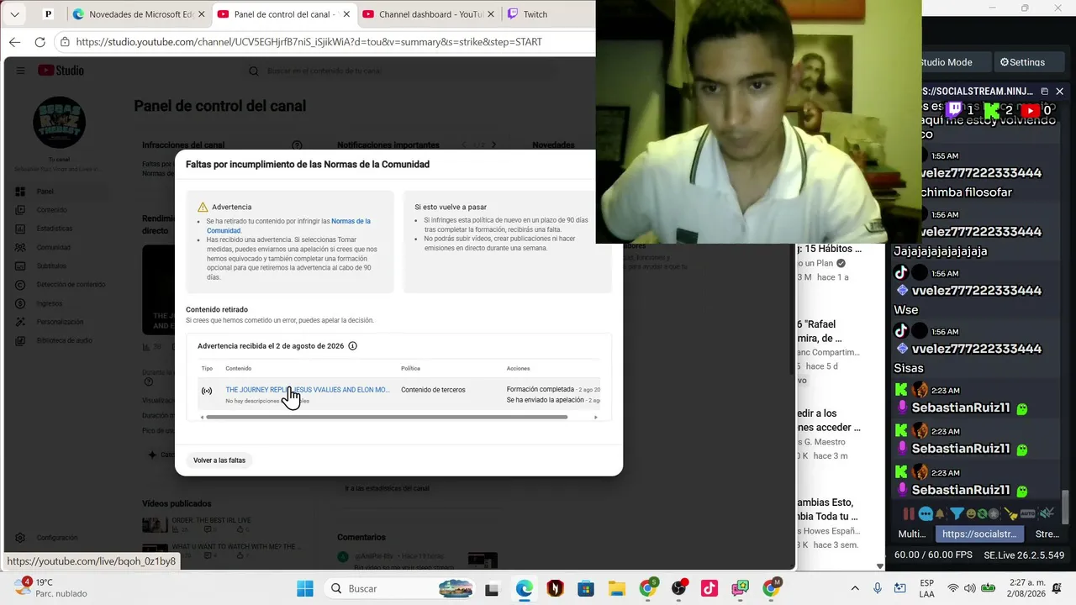The height and width of the screenshot is (605, 1076).
Task: Show hidden system tray icons
Action: pyautogui.click(x=855, y=588)
